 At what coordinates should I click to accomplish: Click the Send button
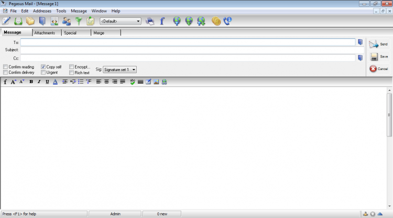(378, 44)
